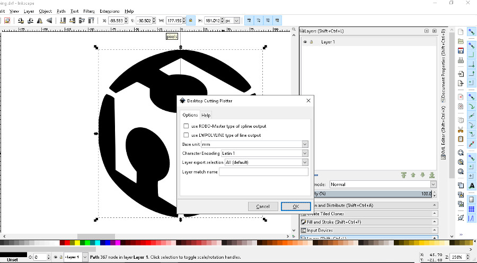Open the Object menu
This screenshot has width=477, height=263.
click(x=46, y=11)
